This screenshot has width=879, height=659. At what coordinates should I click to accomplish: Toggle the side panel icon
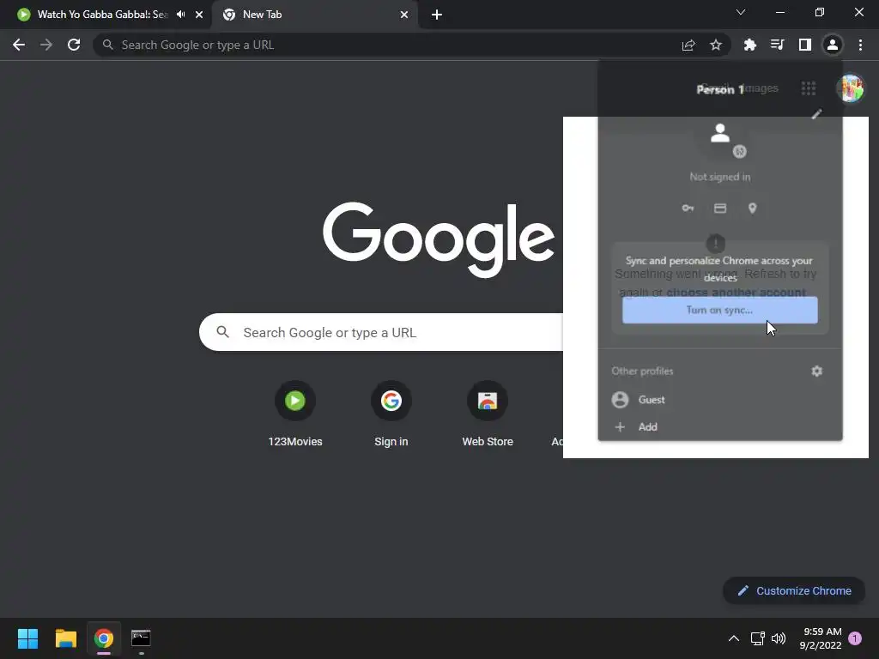coord(805,45)
